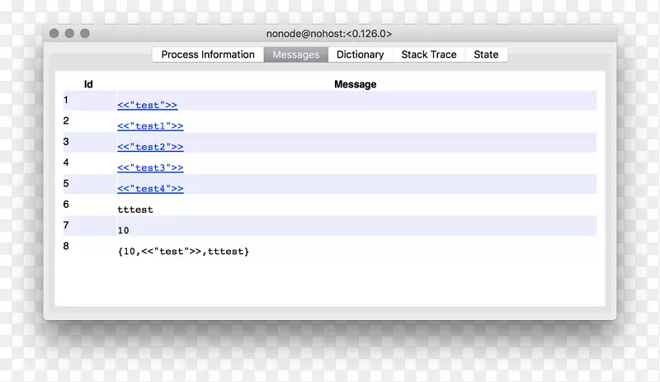The height and width of the screenshot is (382, 660).
Task: Open the <<"test2">> message link
Action: coord(150,147)
